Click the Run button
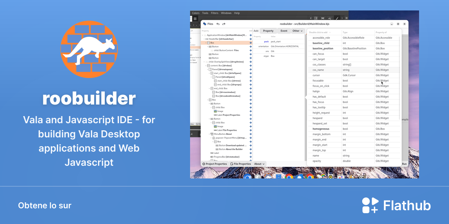 tap(404, 164)
